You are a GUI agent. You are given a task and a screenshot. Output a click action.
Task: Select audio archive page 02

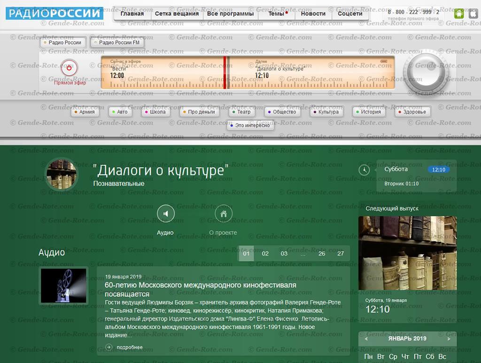pyautogui.click(x=265, y=253)
